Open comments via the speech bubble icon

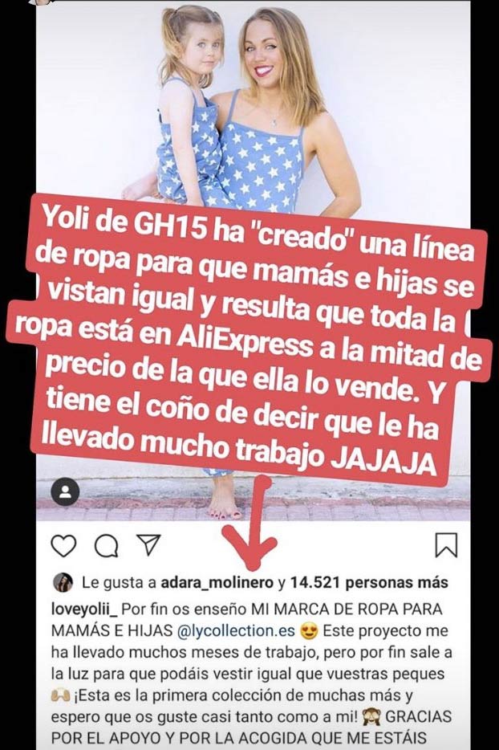(106, 546)
